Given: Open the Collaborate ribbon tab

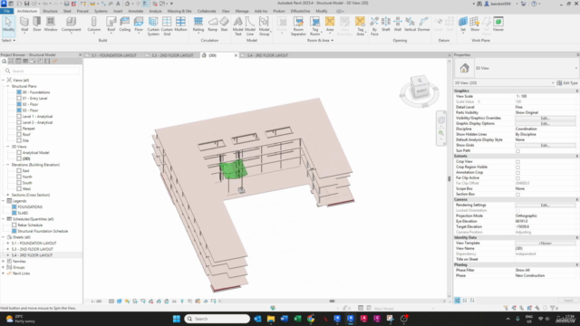Looking at the screenshot, I should pyautogui.click(x=207, y=11).
